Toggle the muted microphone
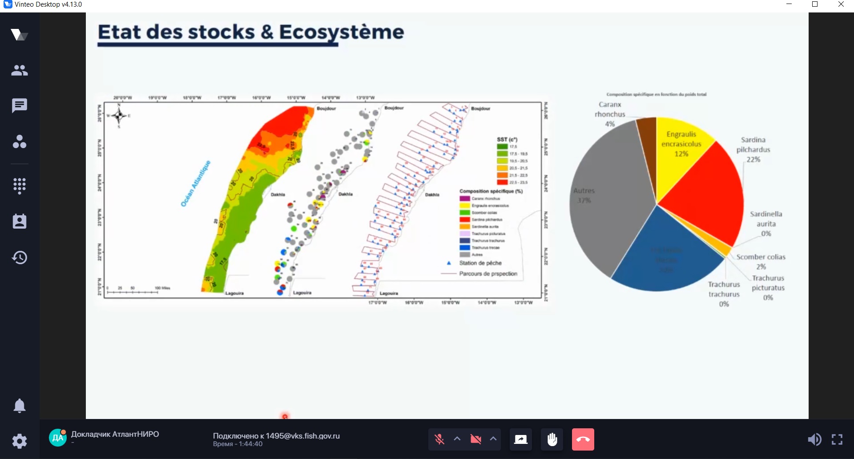 click(439, 439)
